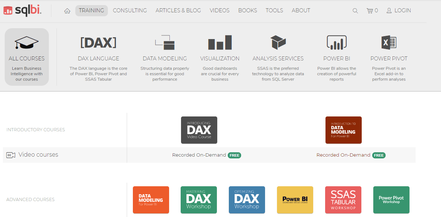Screen dimensions: 441x217
Task: Click the INTRODUCTORY COURSES label
Action: tap(36, 130)
